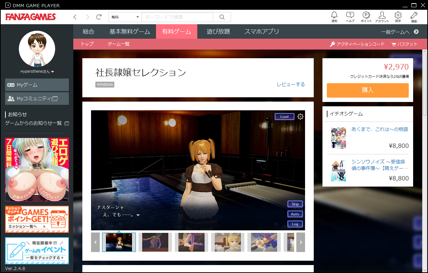Open the Settings (設定) gear icon
The image size is (428, 273).
coord(398,17)
